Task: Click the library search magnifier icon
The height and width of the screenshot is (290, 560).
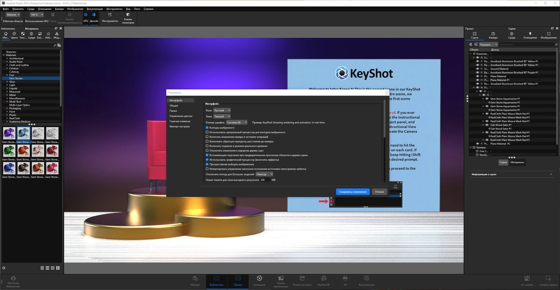Action: coord(55,45)
